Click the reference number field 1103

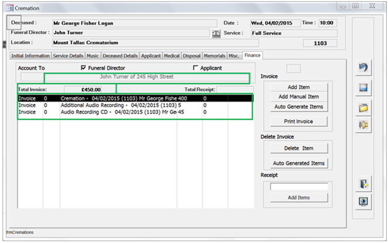pyautogui.click(x=320, y=43)
